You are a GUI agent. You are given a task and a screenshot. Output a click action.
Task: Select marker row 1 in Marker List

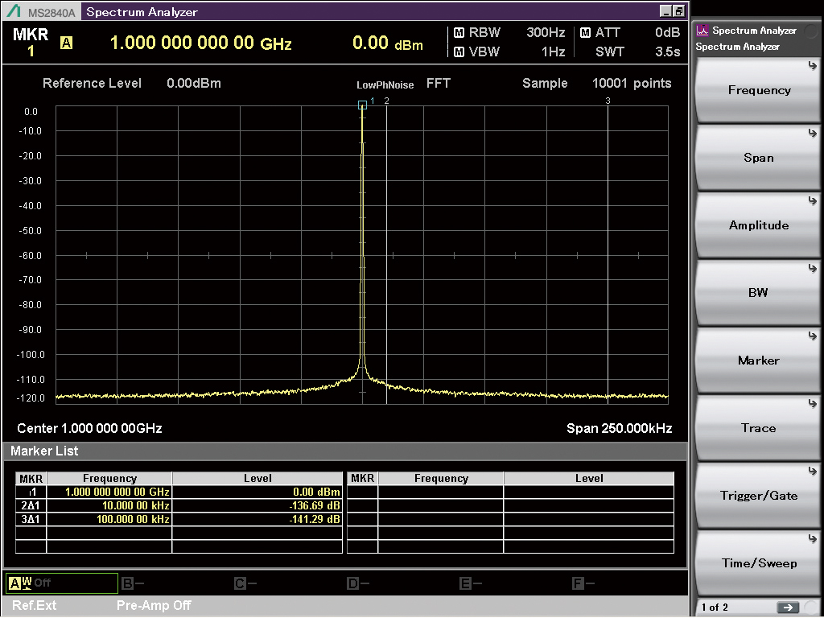[x=179, y=492]
